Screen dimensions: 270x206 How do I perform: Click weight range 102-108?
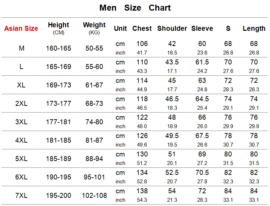[94, 195]
